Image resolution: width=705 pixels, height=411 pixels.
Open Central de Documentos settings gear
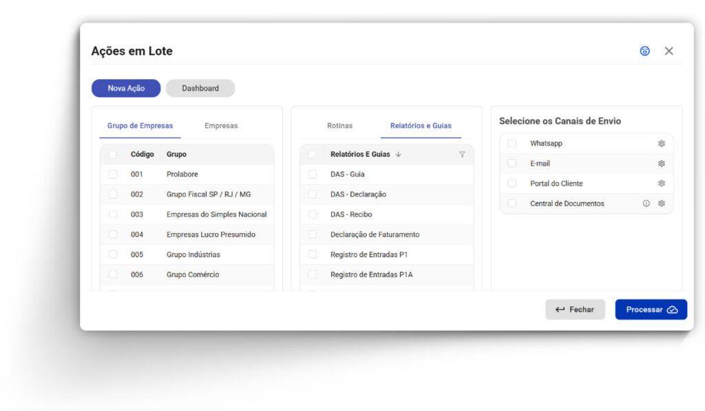click(x=661, y=203)
